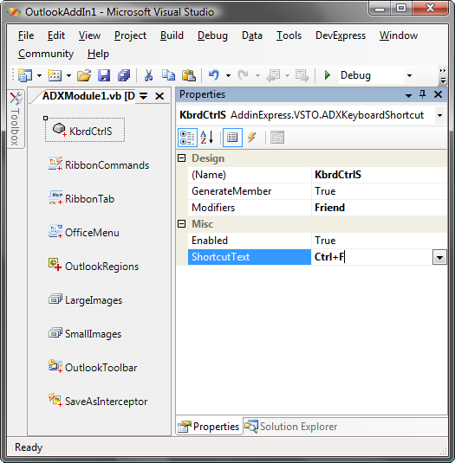Screen dimensions: 455x463
Task: Click the Open File folder icon
Action: tap(84, 75)
